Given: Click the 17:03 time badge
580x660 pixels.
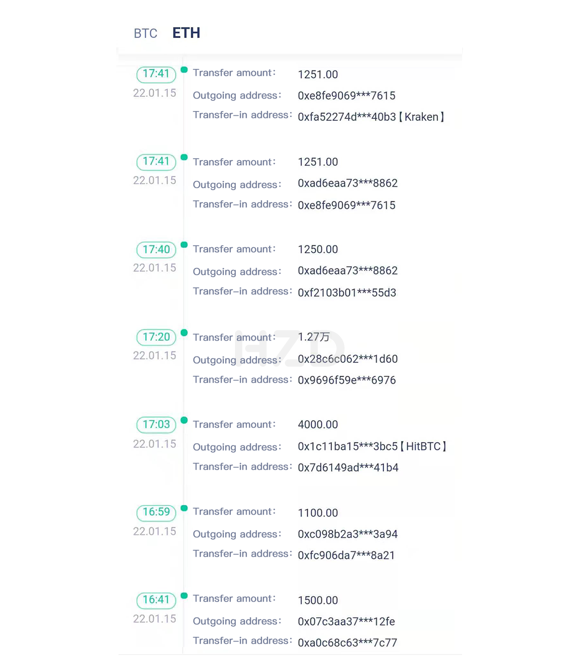Looking at the screenshot, I should [x=156, y=424].
